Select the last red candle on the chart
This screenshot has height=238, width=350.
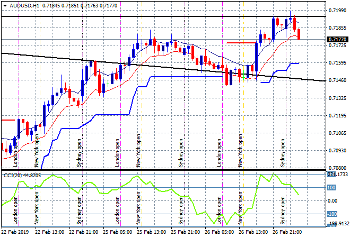click(x=299, y=34)
